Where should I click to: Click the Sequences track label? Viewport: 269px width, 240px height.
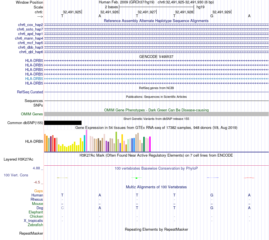pyautogui.click(x=34, y=101)
